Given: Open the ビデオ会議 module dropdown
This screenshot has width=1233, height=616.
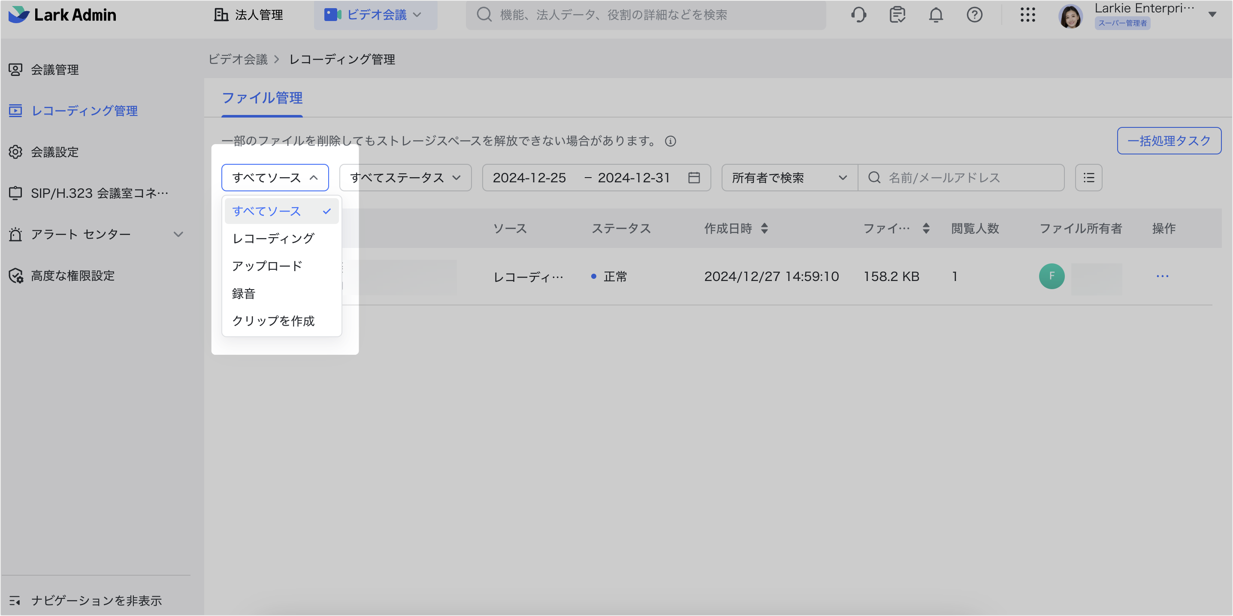Looking at the screenshot, I should click(375, 15).
